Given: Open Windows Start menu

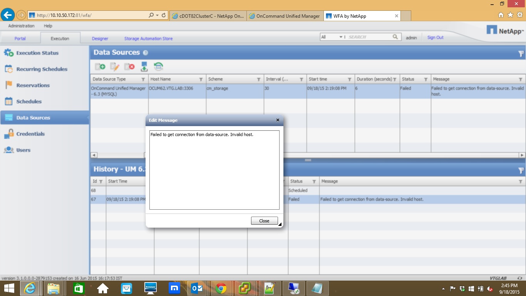Looking at the screenshot, I should 9,288.
